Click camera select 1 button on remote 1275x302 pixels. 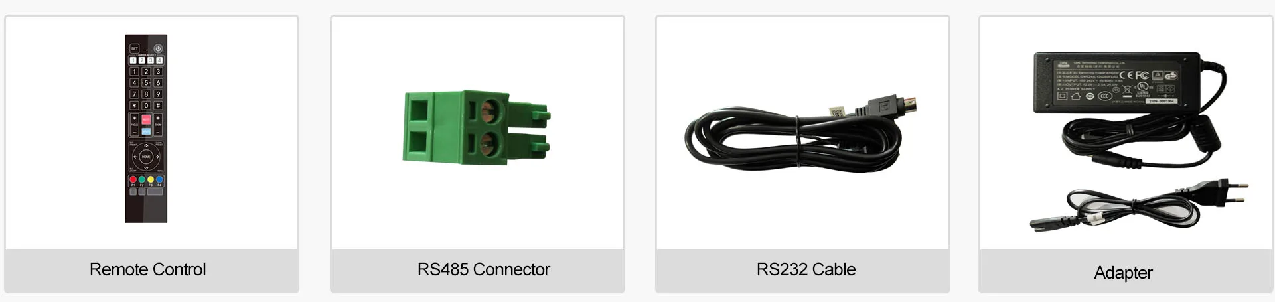pos(133,60)
